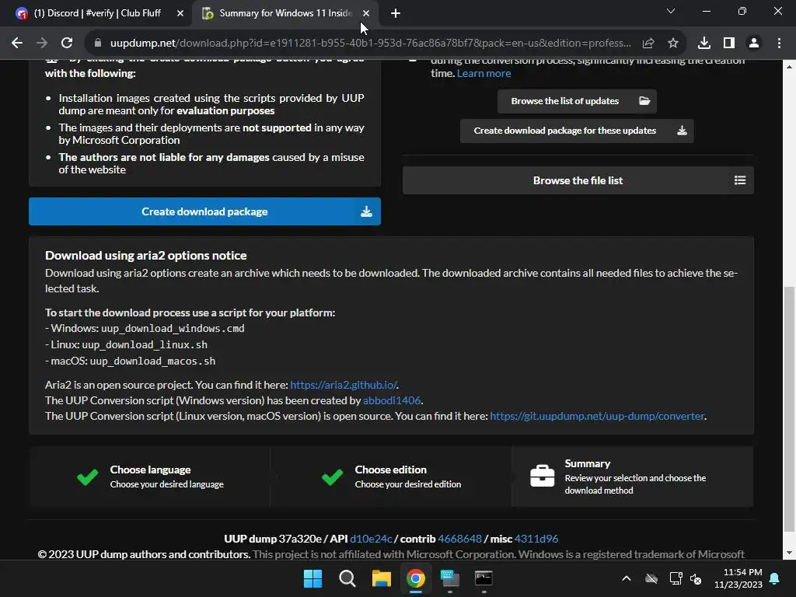This screenshot has width=796, height=597.
Task: Click the muted volume tray icon
Action: tap(696, 578)
